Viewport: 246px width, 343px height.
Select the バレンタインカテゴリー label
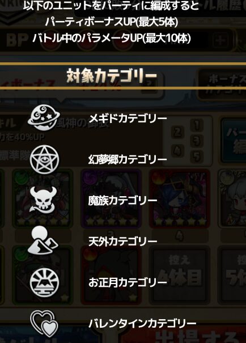tap(142, 324)
